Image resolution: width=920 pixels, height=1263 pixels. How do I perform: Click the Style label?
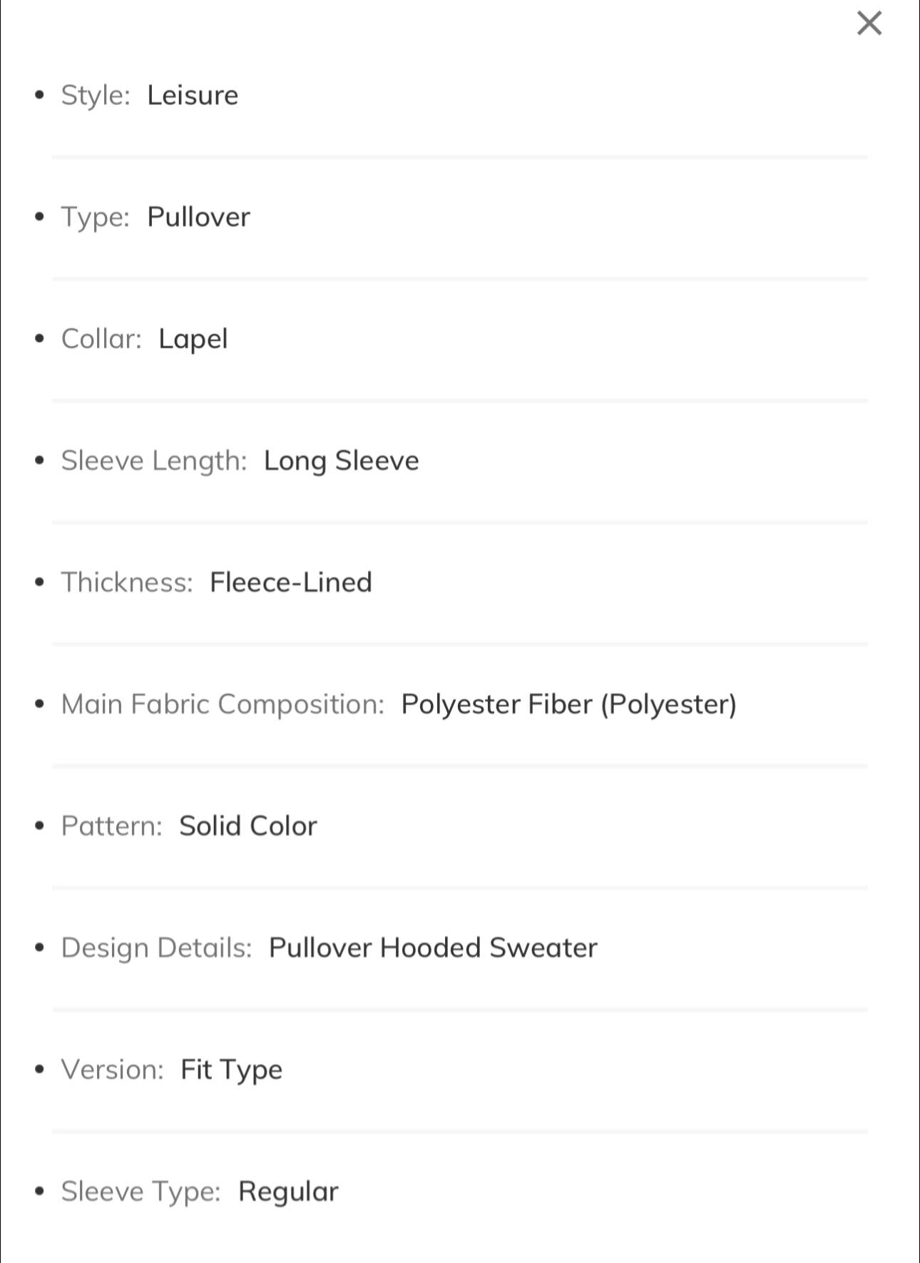[96, 96]
